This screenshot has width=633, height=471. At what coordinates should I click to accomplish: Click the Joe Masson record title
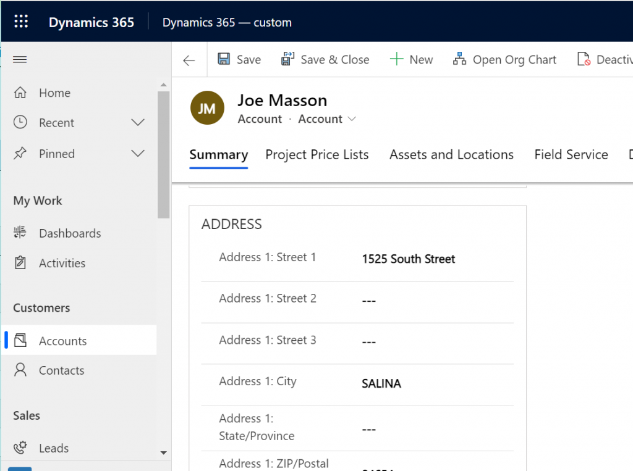[282, 101]
